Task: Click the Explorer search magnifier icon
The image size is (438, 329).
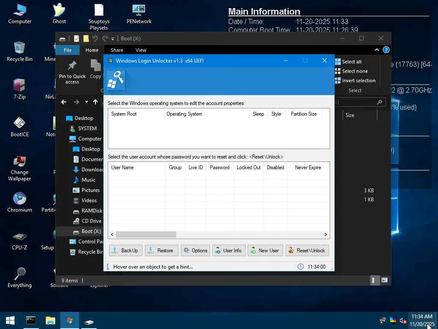Action: pos(379,102)
